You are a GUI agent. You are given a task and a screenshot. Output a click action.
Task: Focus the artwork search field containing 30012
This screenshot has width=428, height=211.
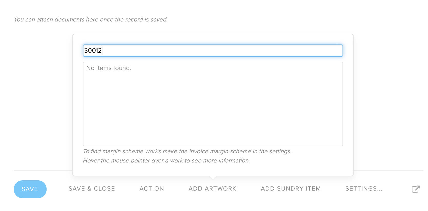click(x=213, y=51)
